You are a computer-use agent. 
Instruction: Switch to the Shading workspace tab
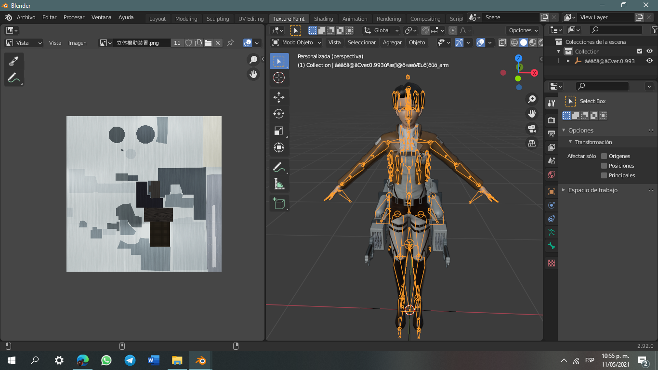pos(324,19)
